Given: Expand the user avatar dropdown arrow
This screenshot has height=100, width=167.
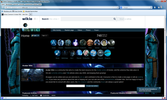Looking at the screenshot, I should (28, 25).
